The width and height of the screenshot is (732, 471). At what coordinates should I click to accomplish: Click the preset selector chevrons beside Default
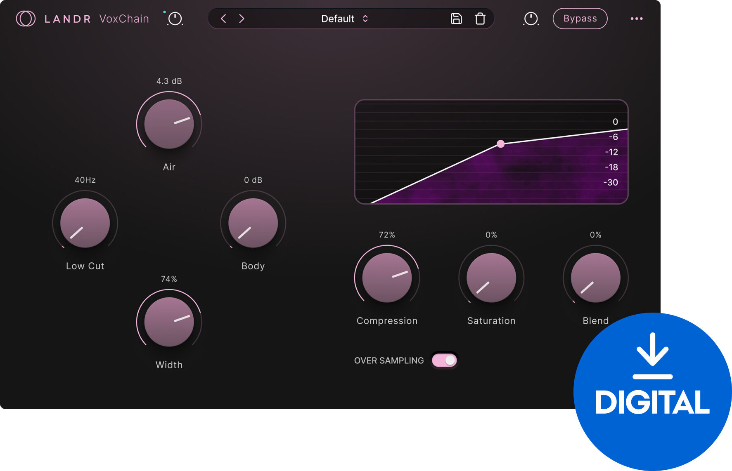[365, 19]
